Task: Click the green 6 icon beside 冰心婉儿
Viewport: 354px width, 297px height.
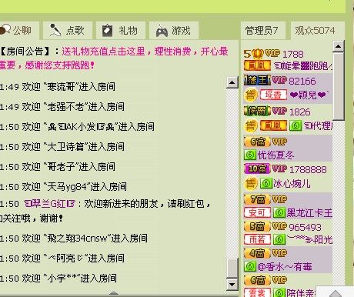Action: click(x=266, y=183)
